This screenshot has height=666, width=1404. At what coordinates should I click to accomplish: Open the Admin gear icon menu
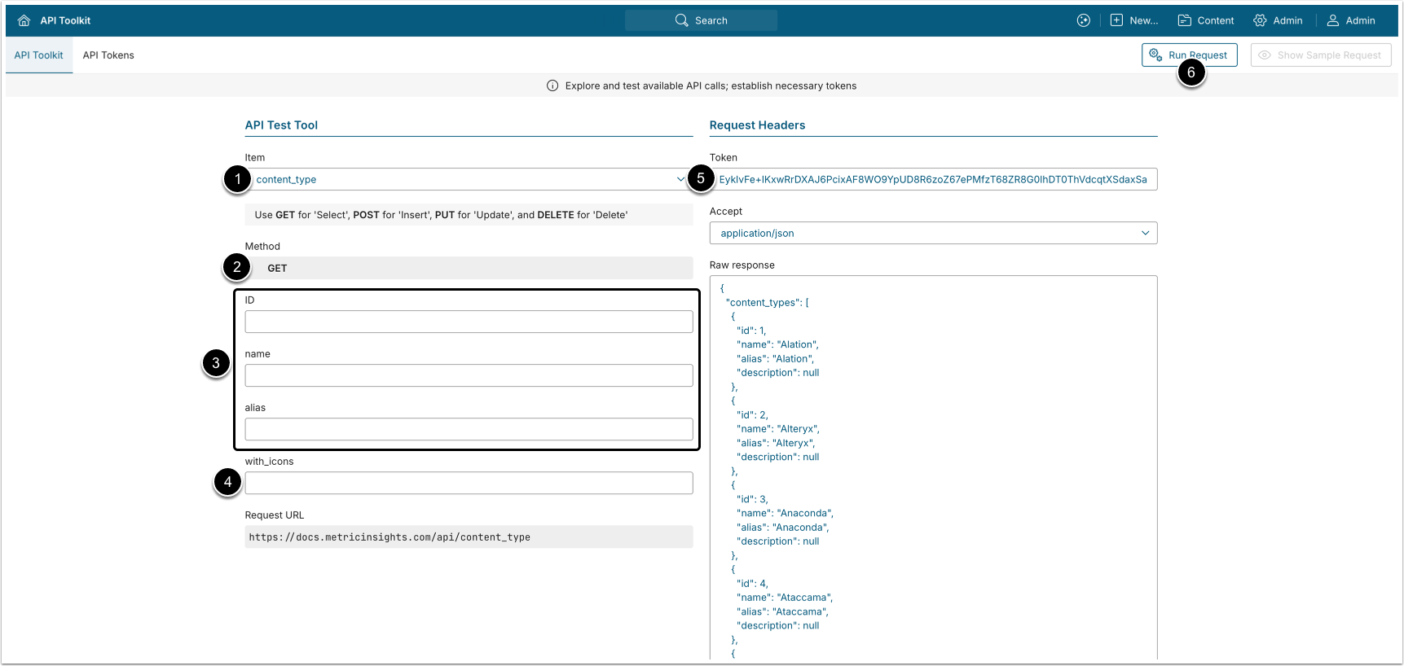(x=1260, y=20)
